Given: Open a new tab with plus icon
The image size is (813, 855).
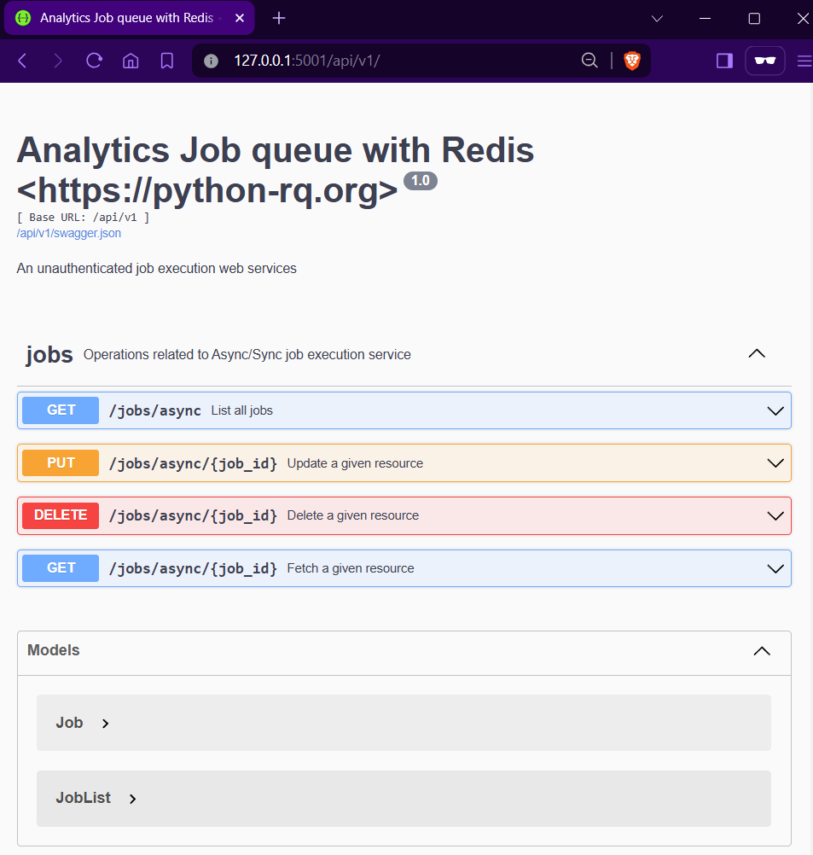Looking at the screenshot, I should pos(279,18).
